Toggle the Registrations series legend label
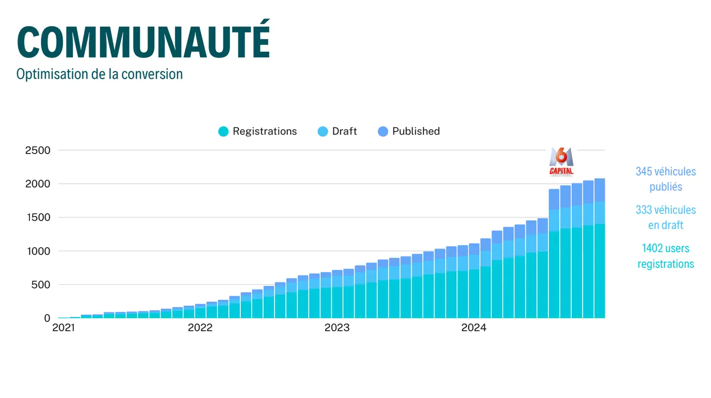The width and height of the screenshot is (711, 398). [x=264, y=131]
